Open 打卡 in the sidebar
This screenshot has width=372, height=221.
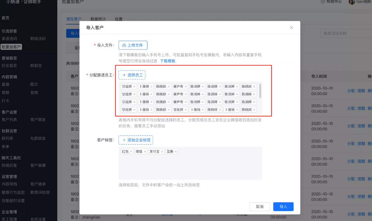coord(6,101)
